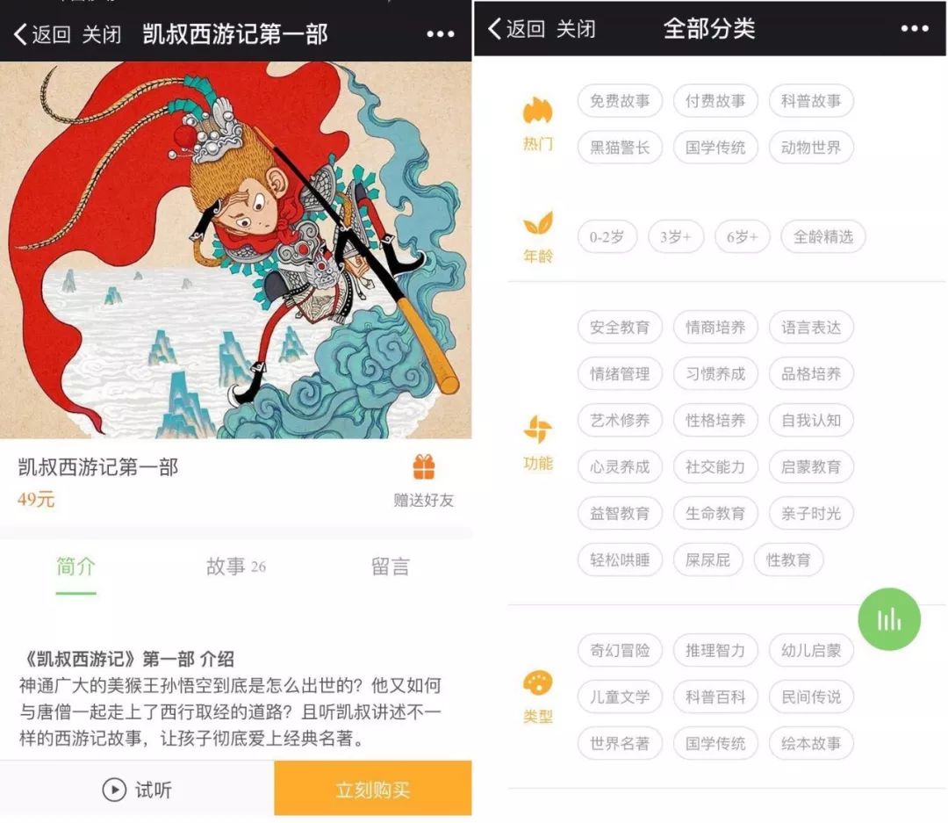Switch to the 故事 26 tab
Image resolution: width=948 pixels, height=823 pixels.
point(236,567)
